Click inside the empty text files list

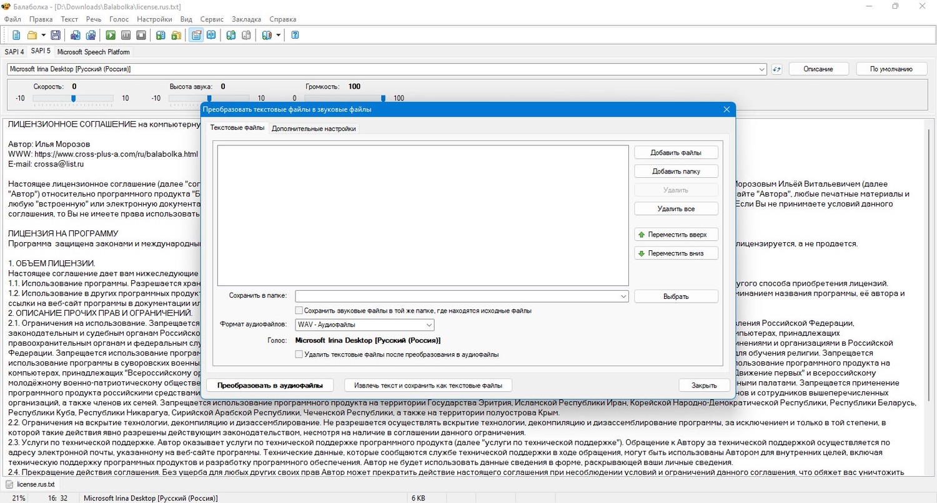click(x=423, y=215)
